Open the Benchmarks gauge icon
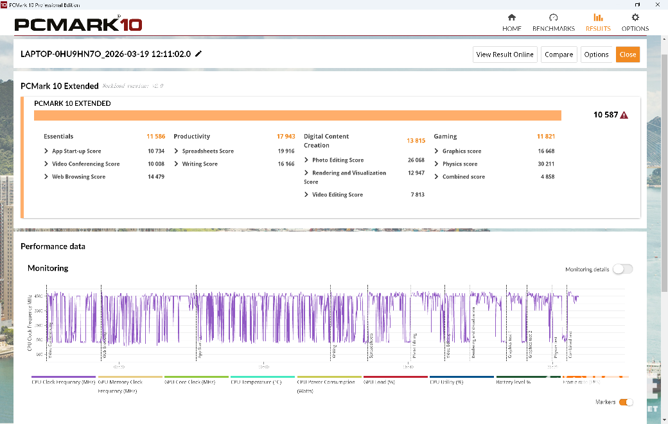 (x=553, y=17)
